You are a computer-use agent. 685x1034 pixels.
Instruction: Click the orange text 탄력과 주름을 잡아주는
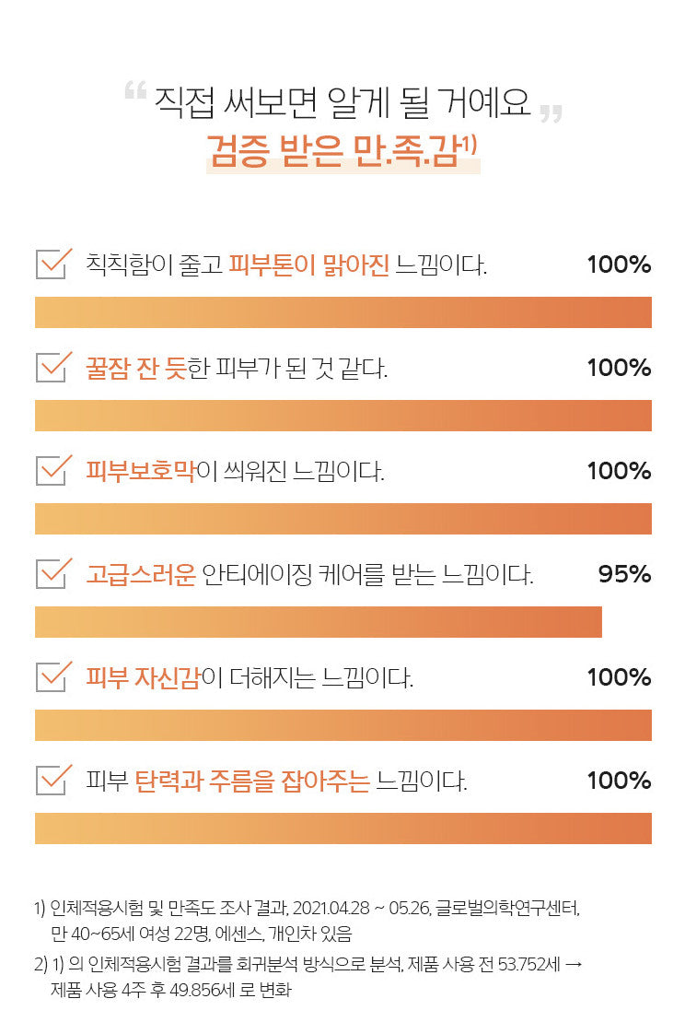[252, 781]
